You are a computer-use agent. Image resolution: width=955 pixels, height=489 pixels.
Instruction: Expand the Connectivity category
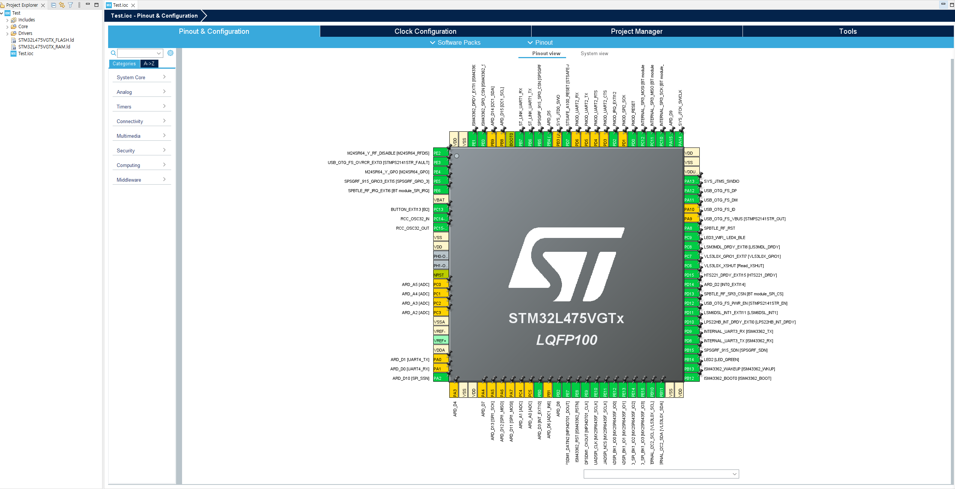142,121
